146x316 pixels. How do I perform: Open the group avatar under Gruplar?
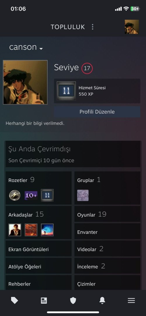pyautogui.click(x=83, y=195)
